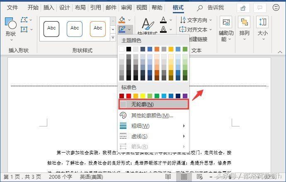This screenshot has height=182, width=286.
Task: Pick the standard purple color swatch
Action: 185,96
